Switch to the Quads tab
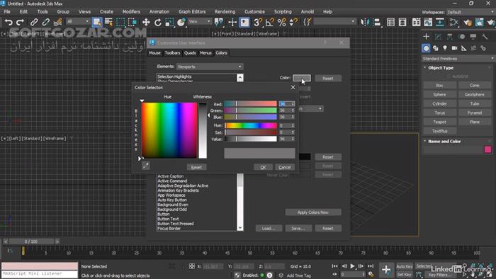 click(x=190, y=53)
